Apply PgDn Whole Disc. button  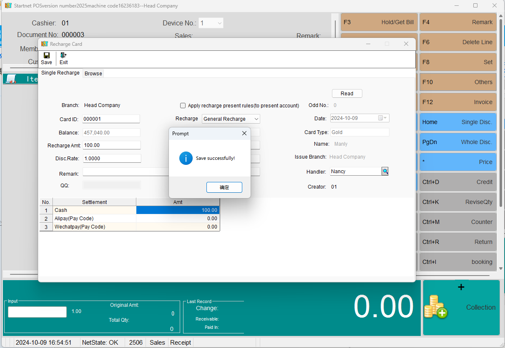458,142
